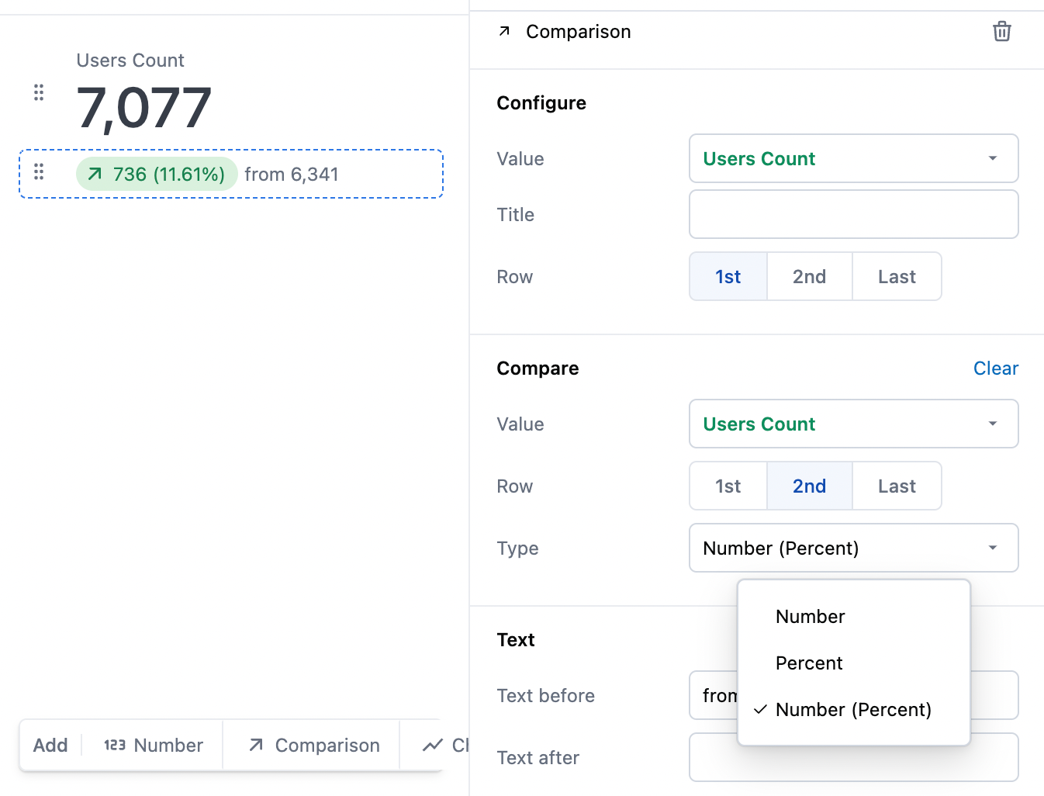This screenshot has height=796, width=1044.
Task: Select Last row in Configure section
Action: pos(897,276)
